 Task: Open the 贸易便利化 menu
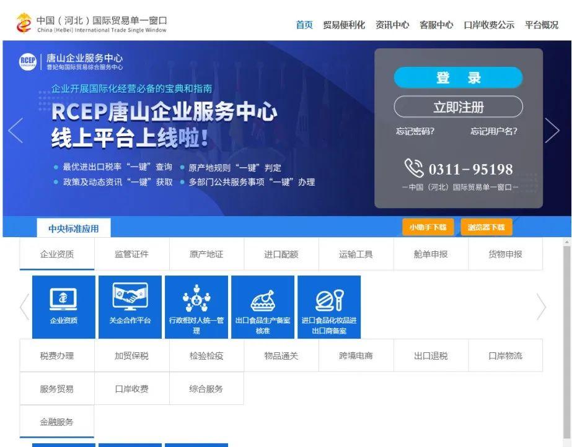tap(344, 25)
